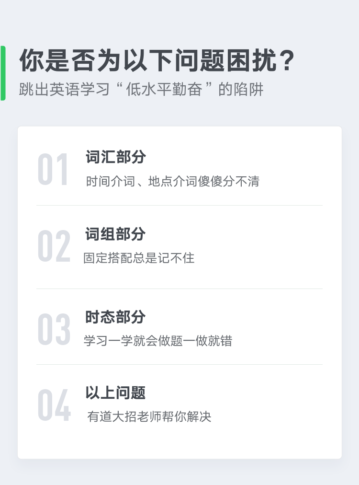Click the headline 你是否为以下问题困扰？
The height and width of the screenshot is (485, 359).
click(x=157, y=60)
